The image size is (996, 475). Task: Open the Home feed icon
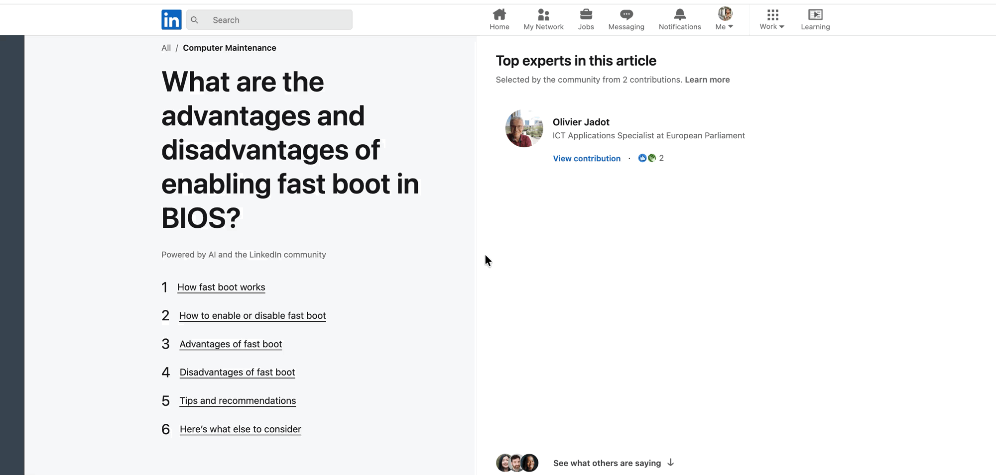(x=499, y=14)
